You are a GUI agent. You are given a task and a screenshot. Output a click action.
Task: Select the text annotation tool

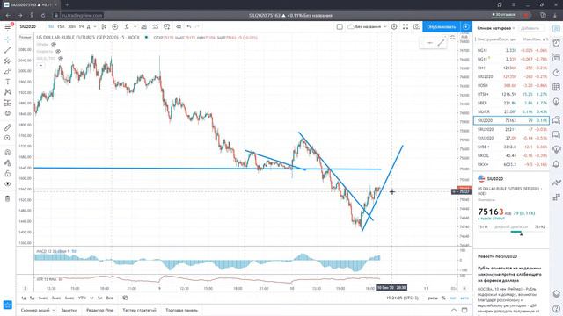tap(8, 82)
